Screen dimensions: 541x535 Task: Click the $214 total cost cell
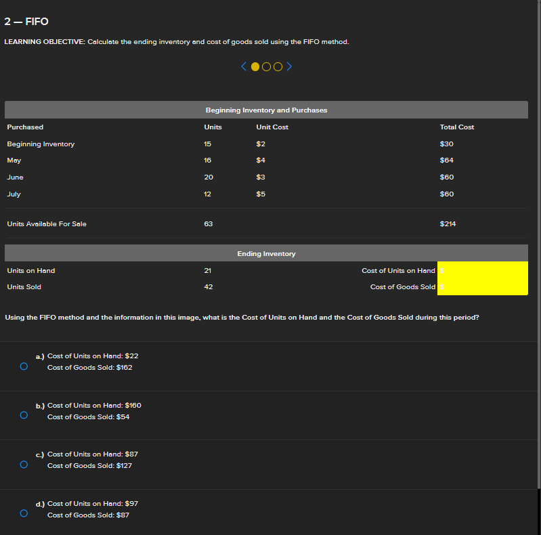pos(448,224)
